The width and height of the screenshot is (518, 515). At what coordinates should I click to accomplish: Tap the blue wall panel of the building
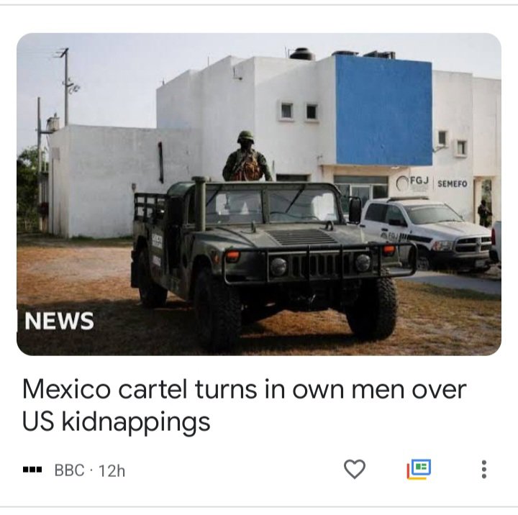click(x=384, y=110)
